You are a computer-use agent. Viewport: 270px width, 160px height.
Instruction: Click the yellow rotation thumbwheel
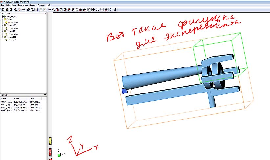tap(50, 141)
